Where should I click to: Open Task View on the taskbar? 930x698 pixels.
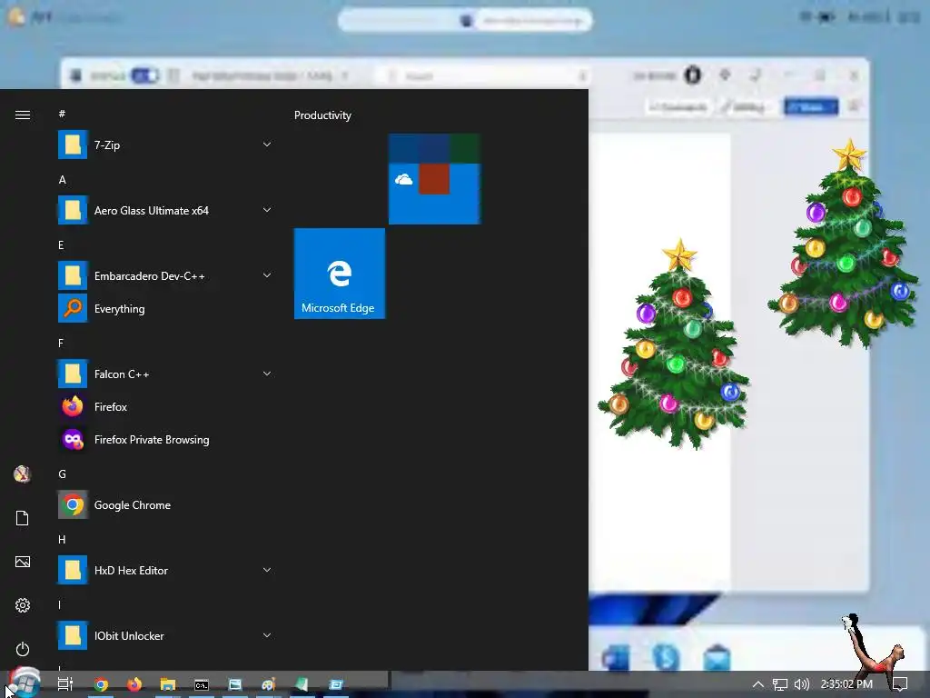pyautogui.click(x=65, y=684)
